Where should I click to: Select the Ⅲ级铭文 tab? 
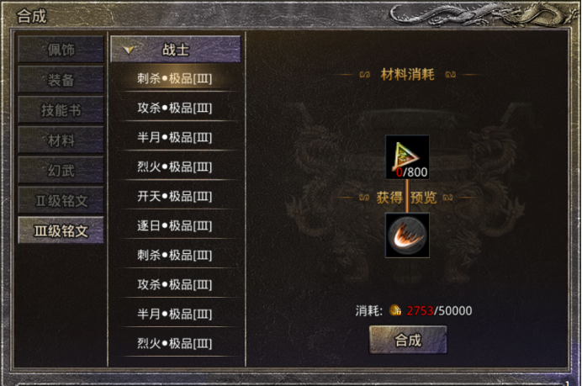61,230
